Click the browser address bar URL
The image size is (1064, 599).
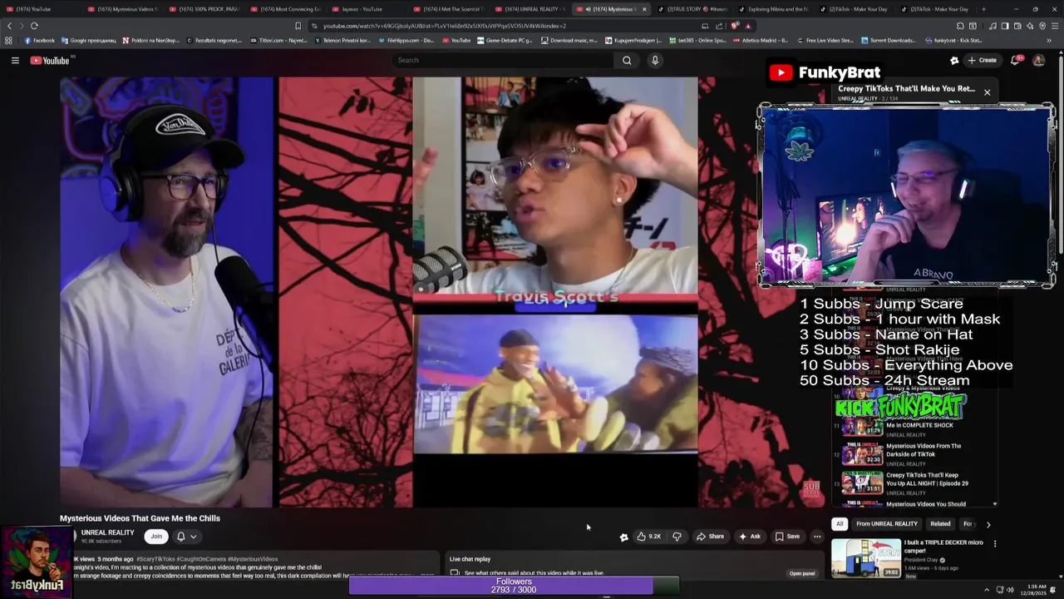pos(445,26)
